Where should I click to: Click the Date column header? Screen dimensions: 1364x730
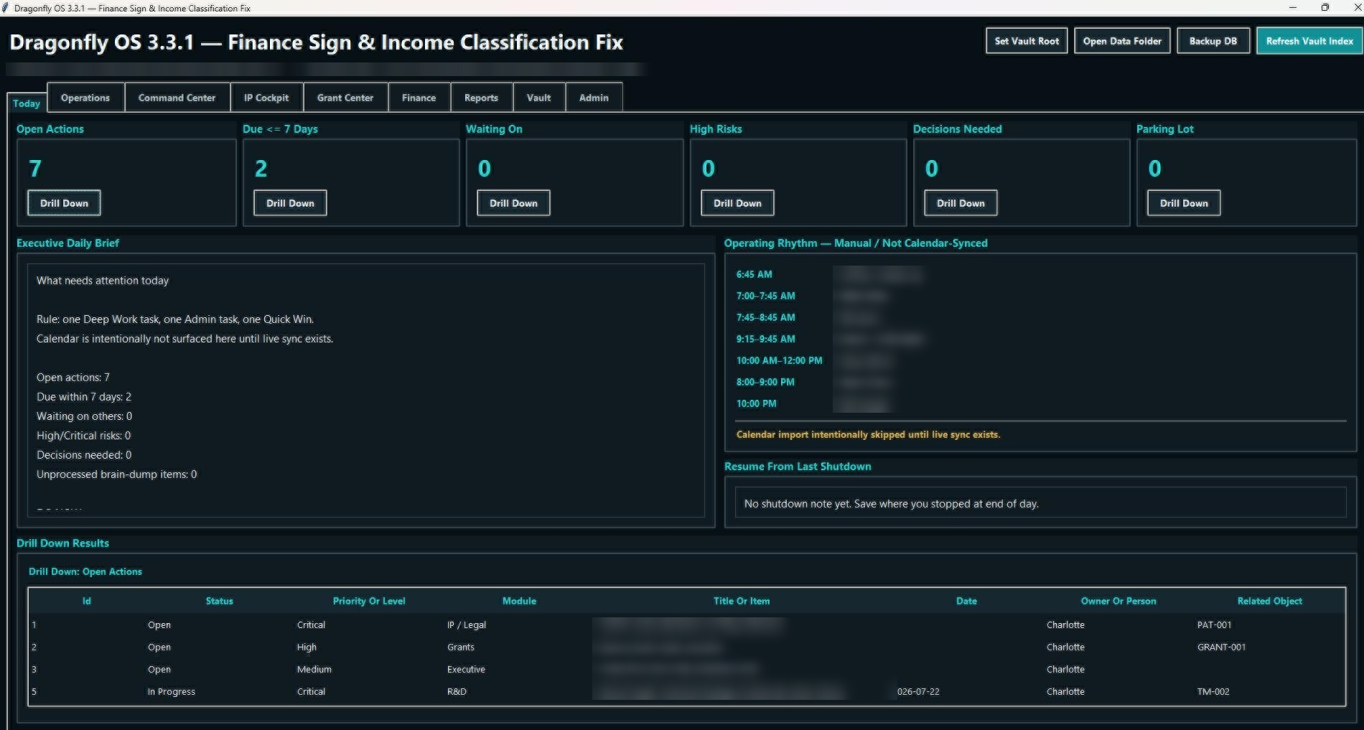click(966, 601)
